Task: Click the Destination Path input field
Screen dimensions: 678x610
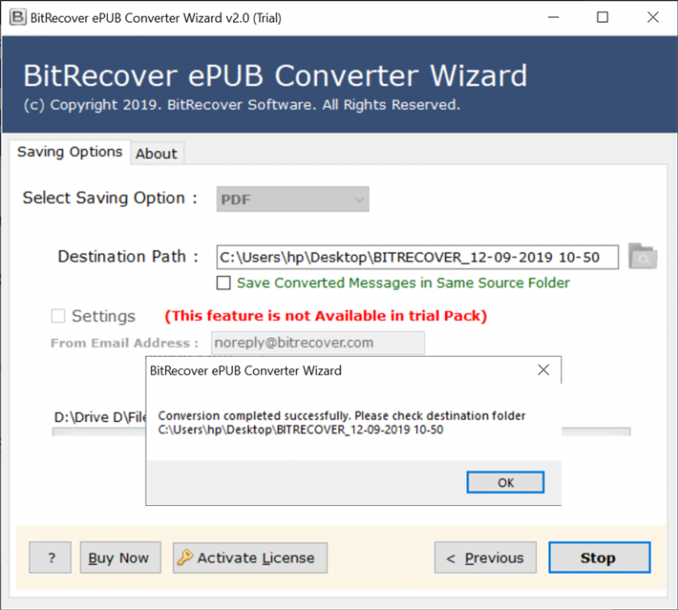Action: tap(418, 257)
